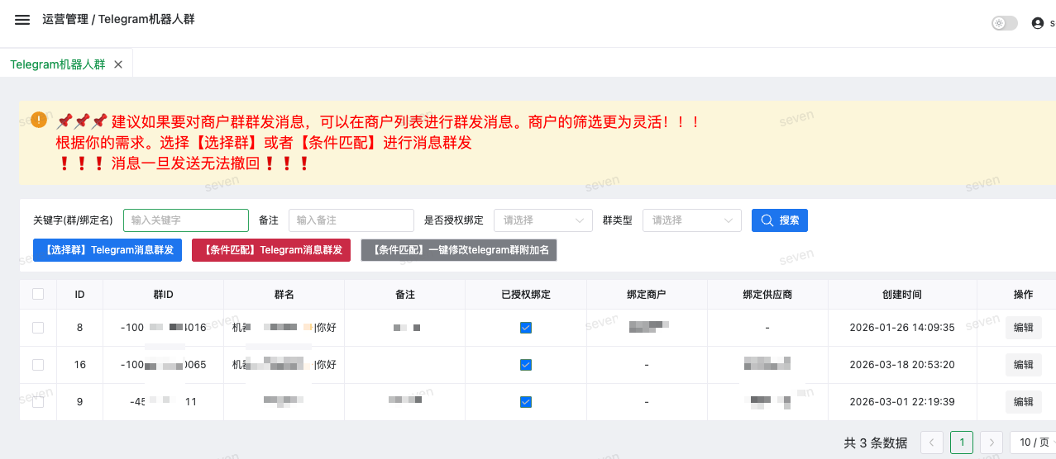1056x459 pixels.
Task: Click timestamp 2026-03-18 20:53:20
Action: [902, 365]
